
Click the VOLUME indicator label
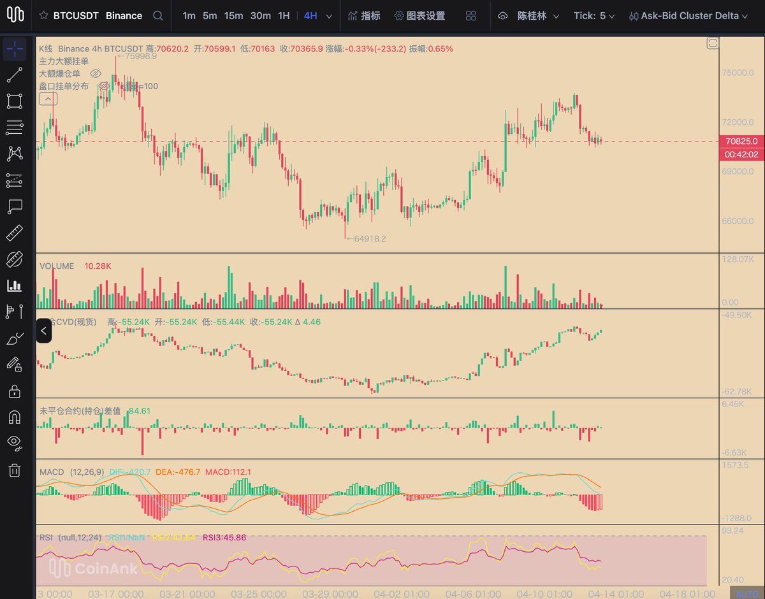(57, 266)
